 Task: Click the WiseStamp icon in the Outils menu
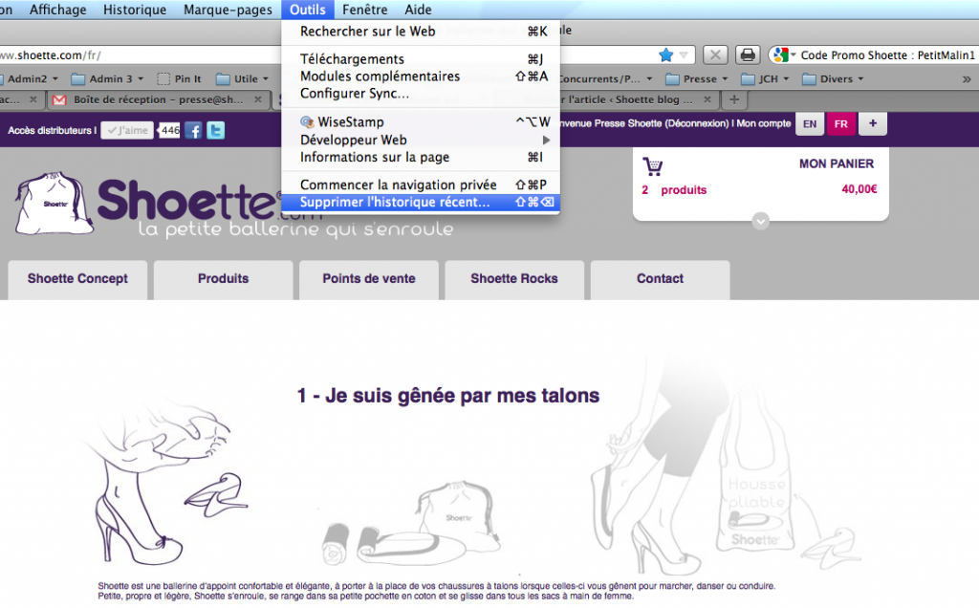(x=308, y=121)
